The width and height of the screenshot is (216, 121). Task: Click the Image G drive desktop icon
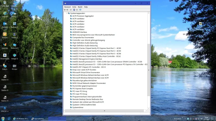coord(15,56)
